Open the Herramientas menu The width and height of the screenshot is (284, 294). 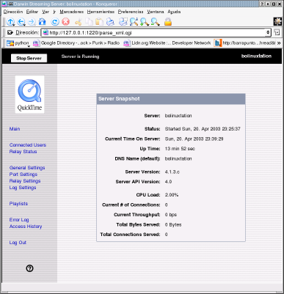[101, 12]
